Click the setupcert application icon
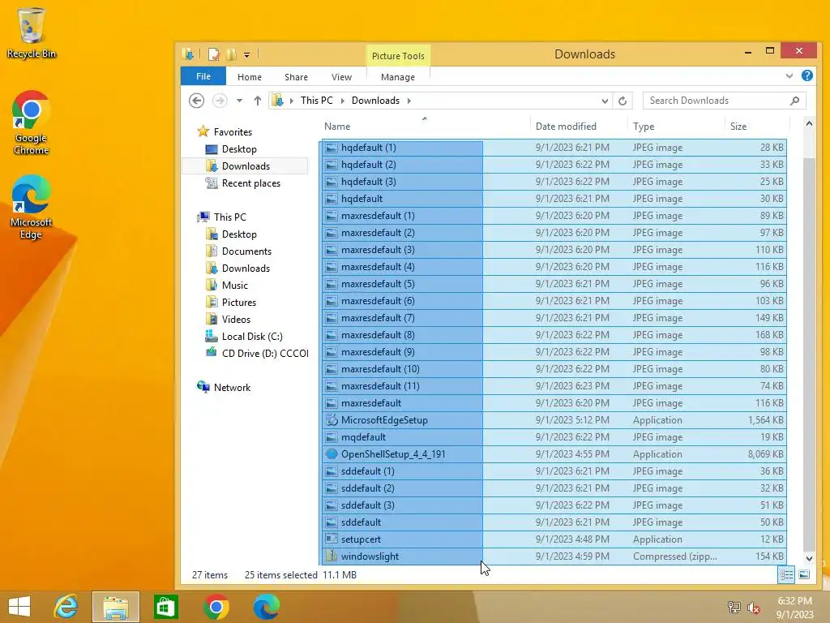 (x=332, y=539)
